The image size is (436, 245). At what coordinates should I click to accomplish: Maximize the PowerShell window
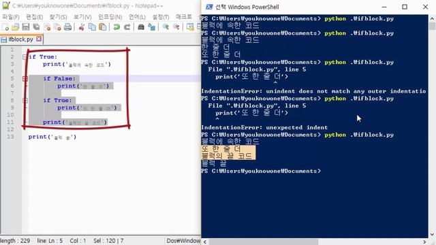point(405,7)
